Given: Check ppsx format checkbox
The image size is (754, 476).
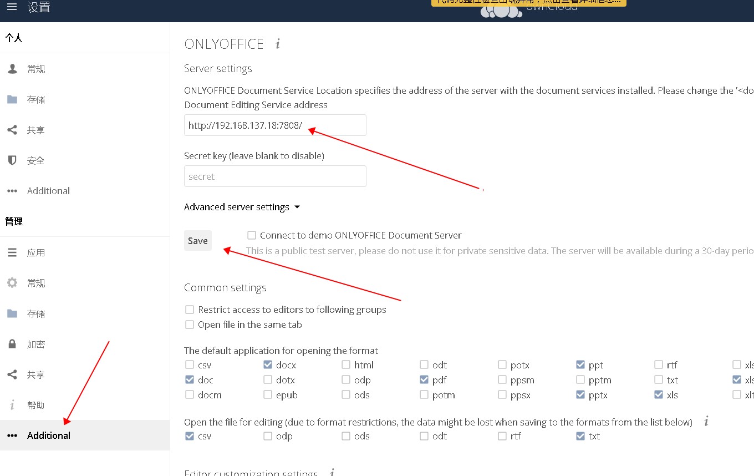Looking at the screenshot, I should 502,395.
